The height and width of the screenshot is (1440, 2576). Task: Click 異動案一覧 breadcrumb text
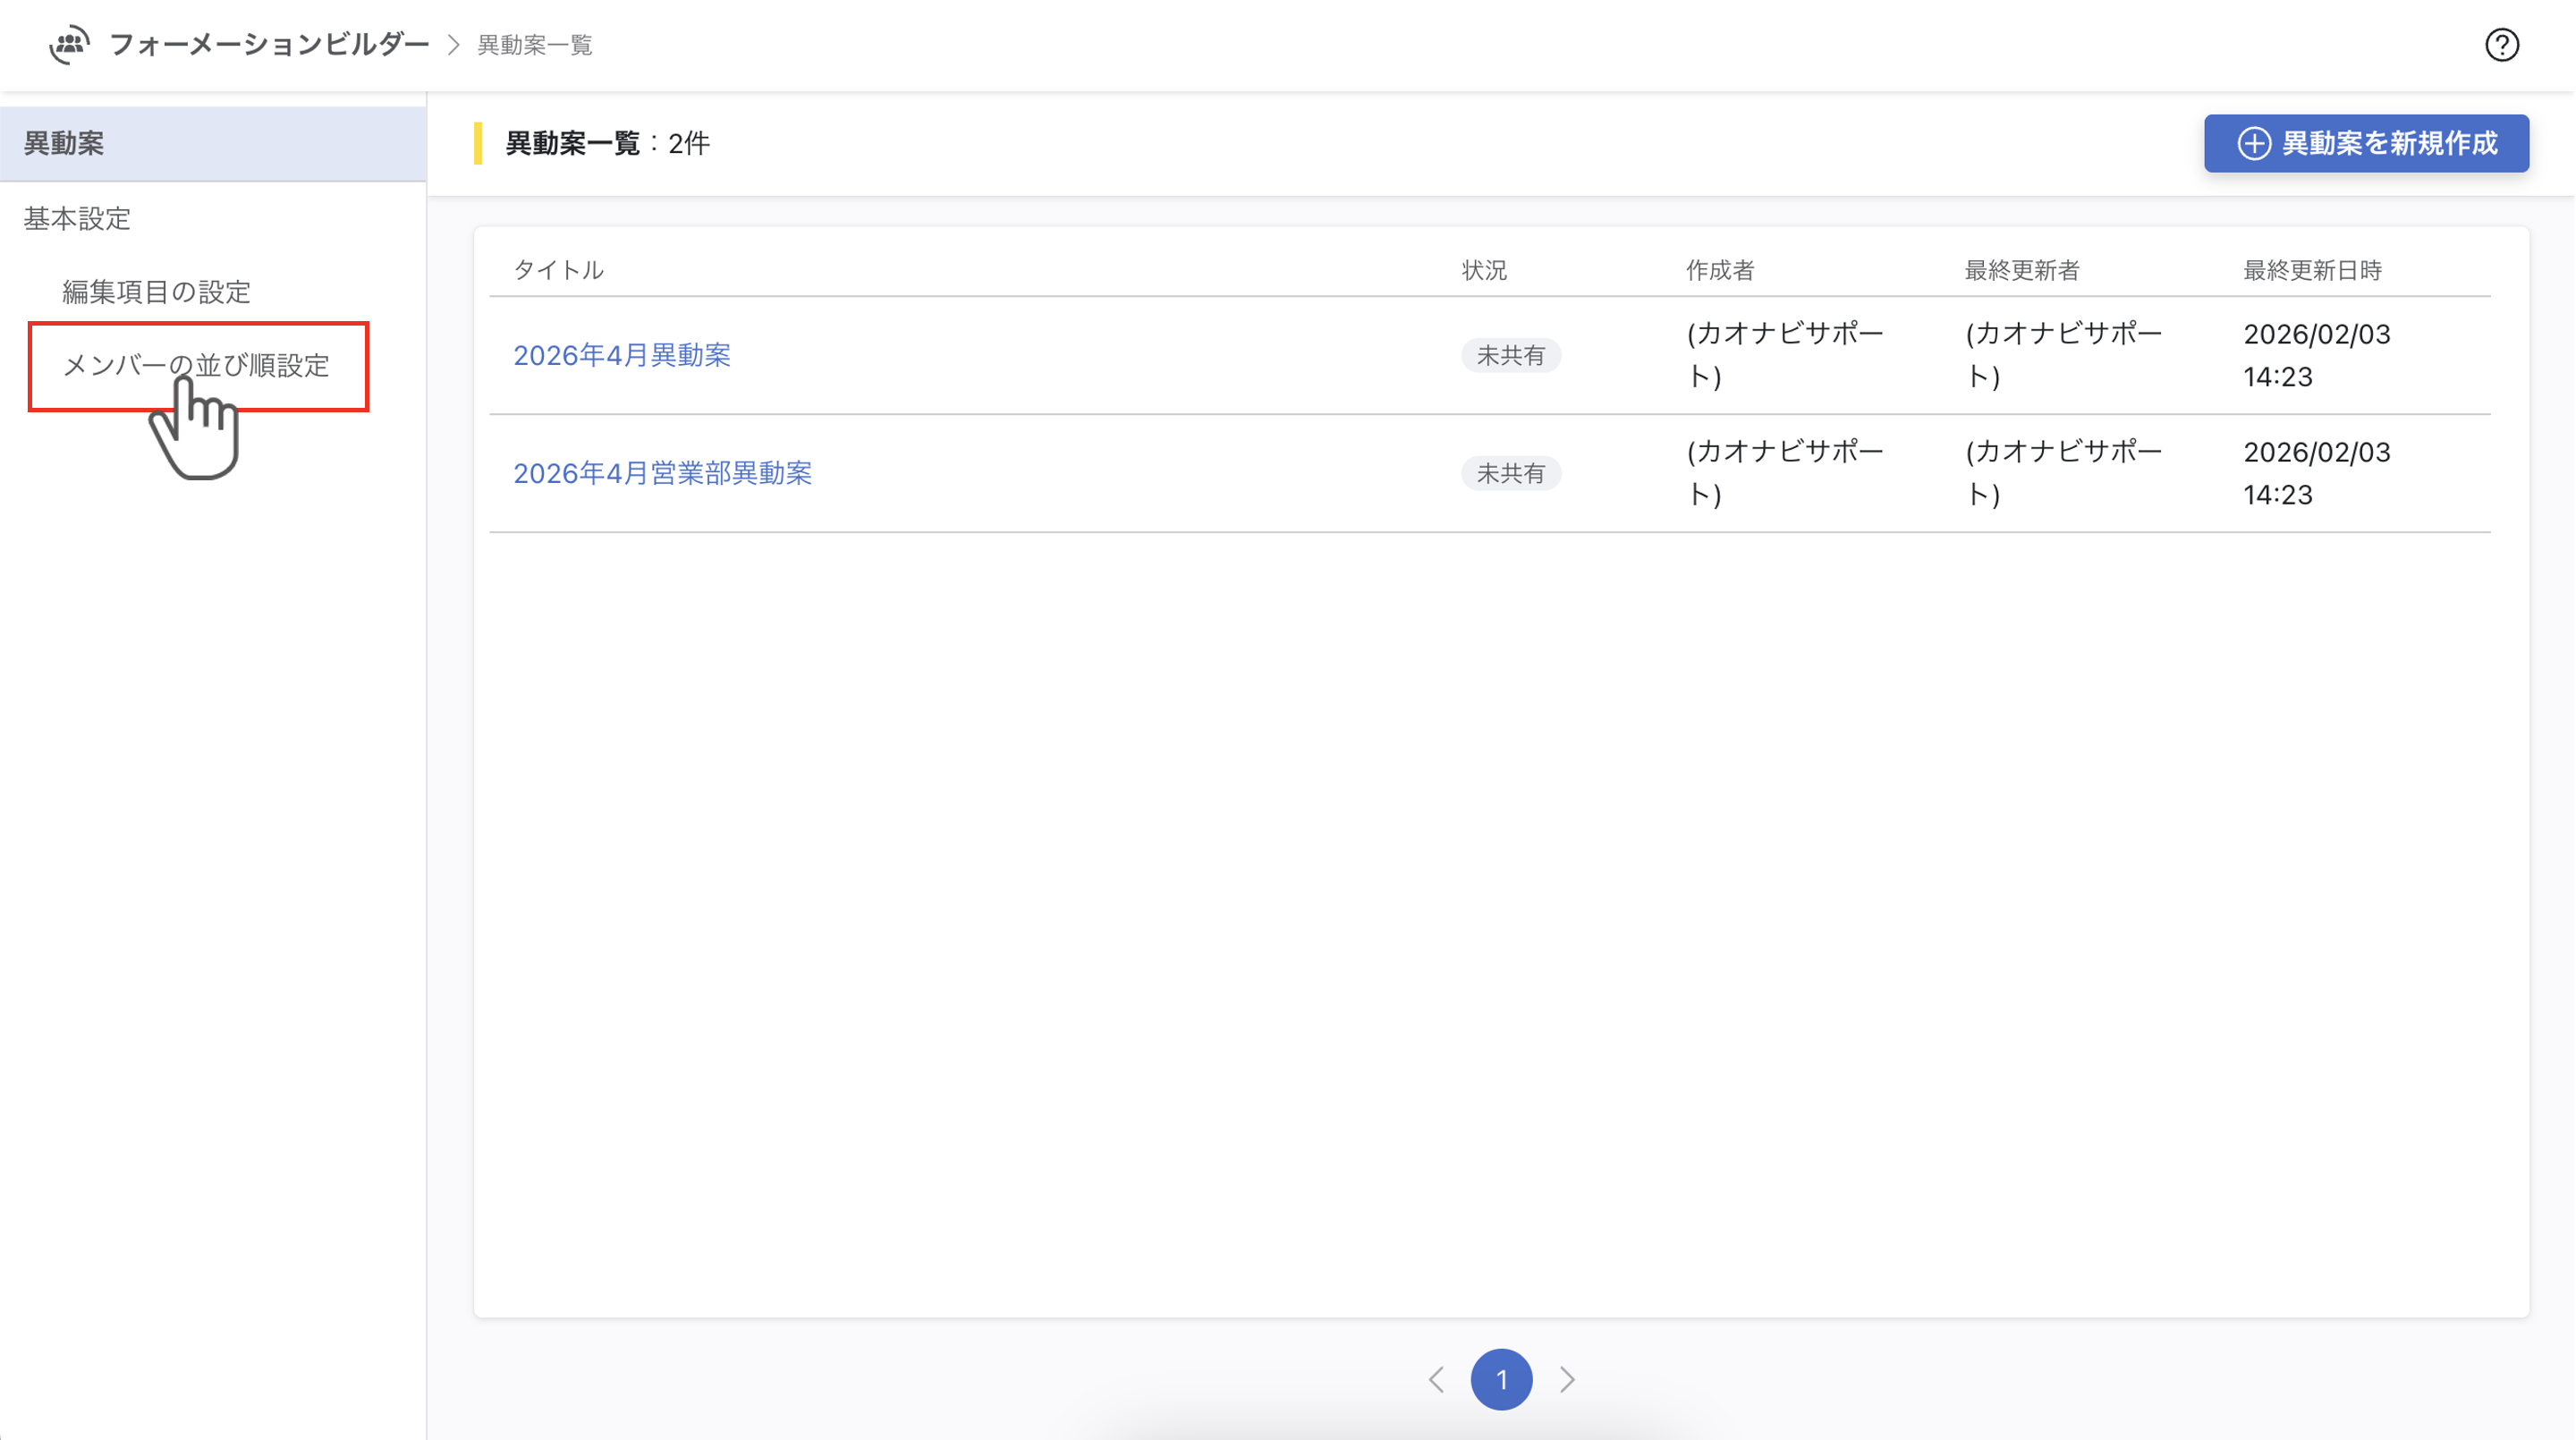coord(535,45)
